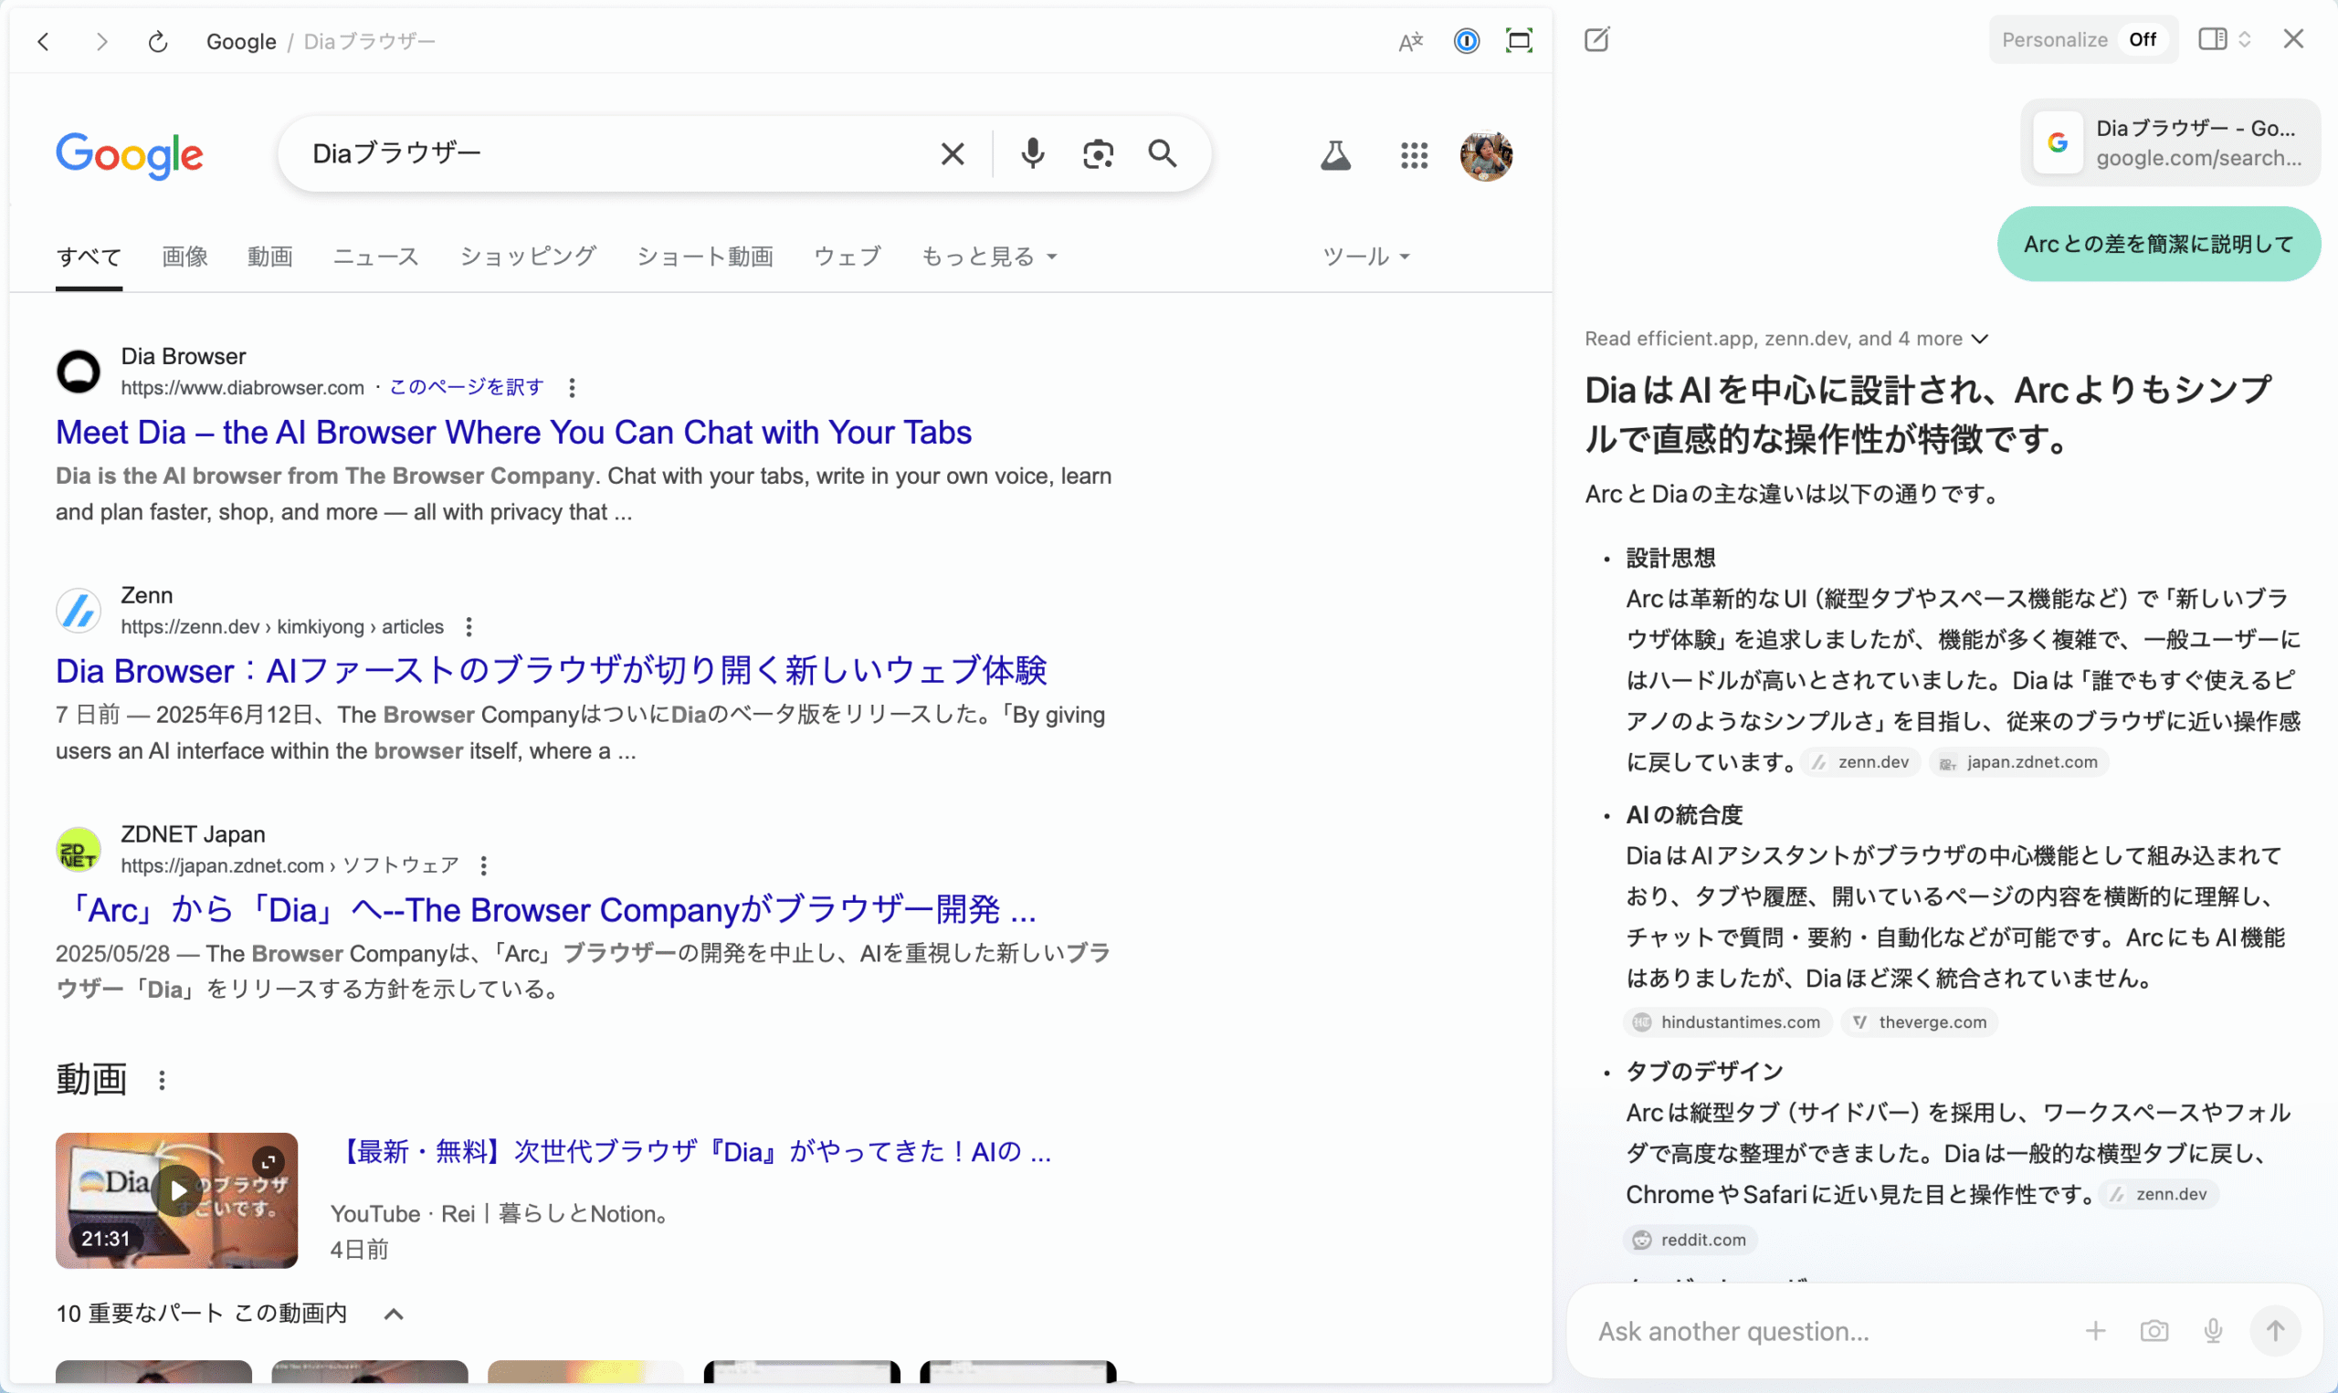Switch to the ニュース tab

tap(375, 257)
